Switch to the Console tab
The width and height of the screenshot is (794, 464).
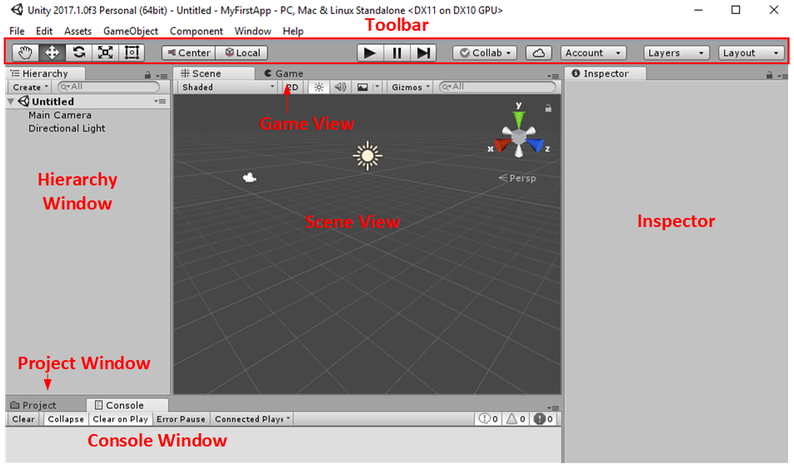127,405
